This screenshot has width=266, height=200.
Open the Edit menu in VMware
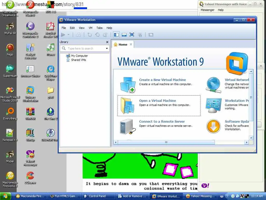(x=72, y=28)
